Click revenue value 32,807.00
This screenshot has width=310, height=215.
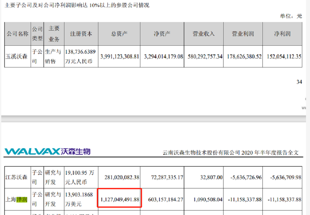(x=211, y=177)
